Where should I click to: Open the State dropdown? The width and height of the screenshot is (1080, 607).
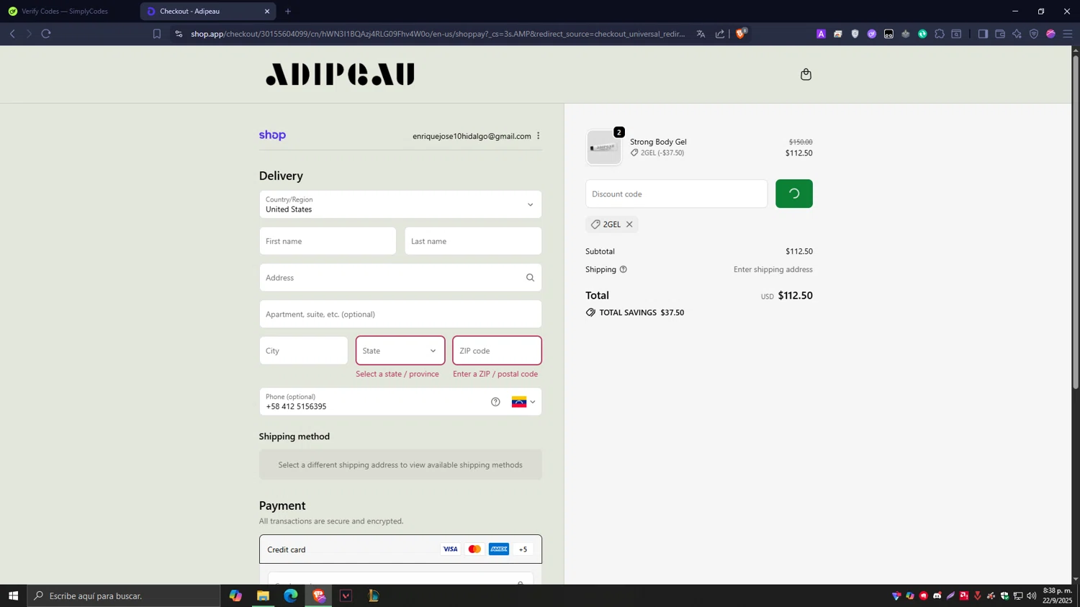[400, 350]
